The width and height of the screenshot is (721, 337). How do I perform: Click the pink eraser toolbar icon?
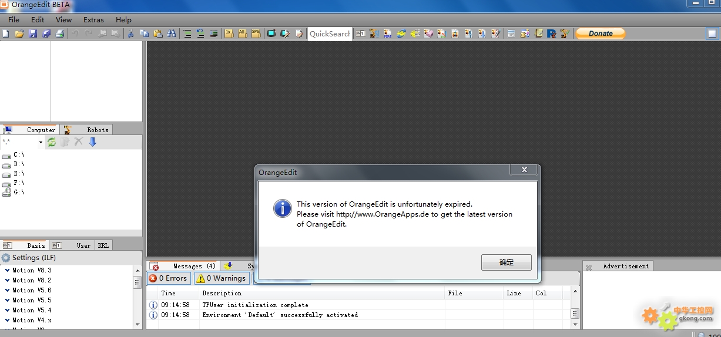428,33
